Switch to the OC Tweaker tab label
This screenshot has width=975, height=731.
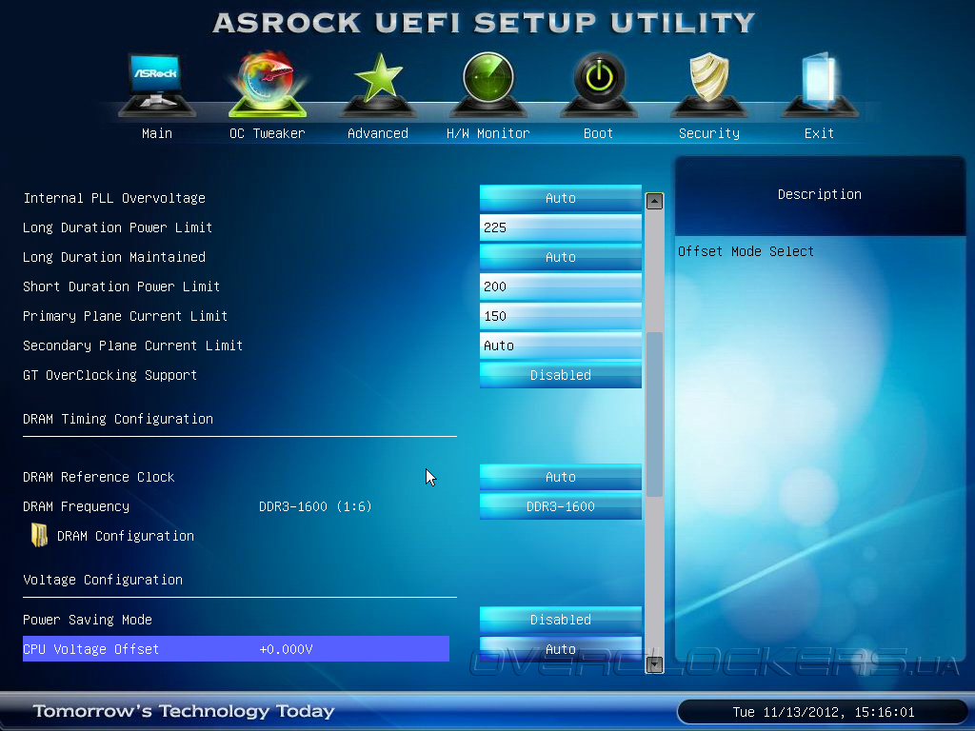(x=268, y=133)
